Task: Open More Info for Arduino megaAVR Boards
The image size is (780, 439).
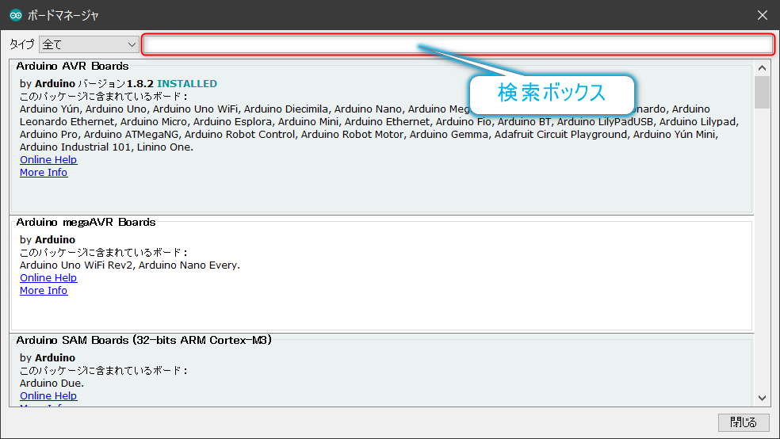Action: (x=44, y=290)
